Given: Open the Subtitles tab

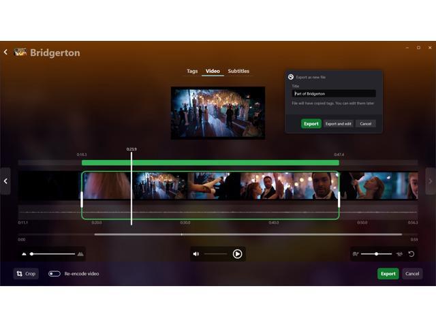Looking at the screenshot, I should 238,71.
